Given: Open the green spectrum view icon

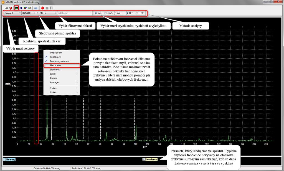Looking at the screenshot, I should [16, 8].
